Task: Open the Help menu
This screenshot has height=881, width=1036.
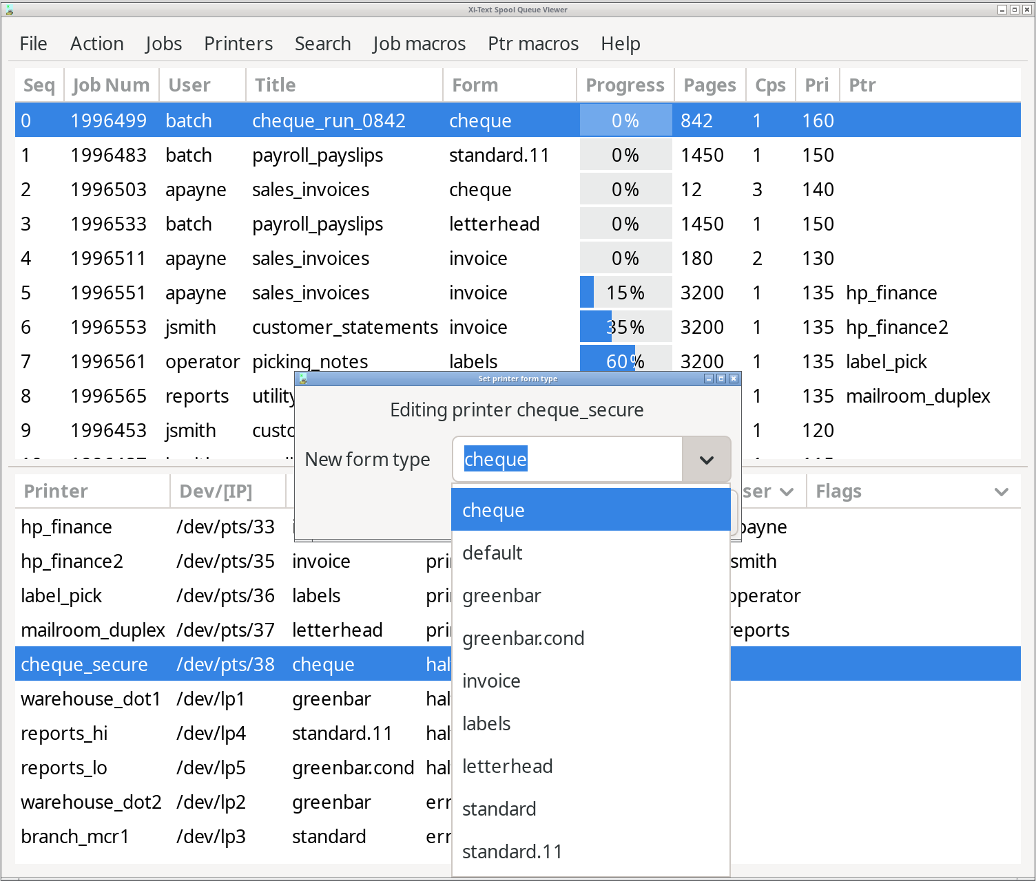Action: [x=621, y=43]
